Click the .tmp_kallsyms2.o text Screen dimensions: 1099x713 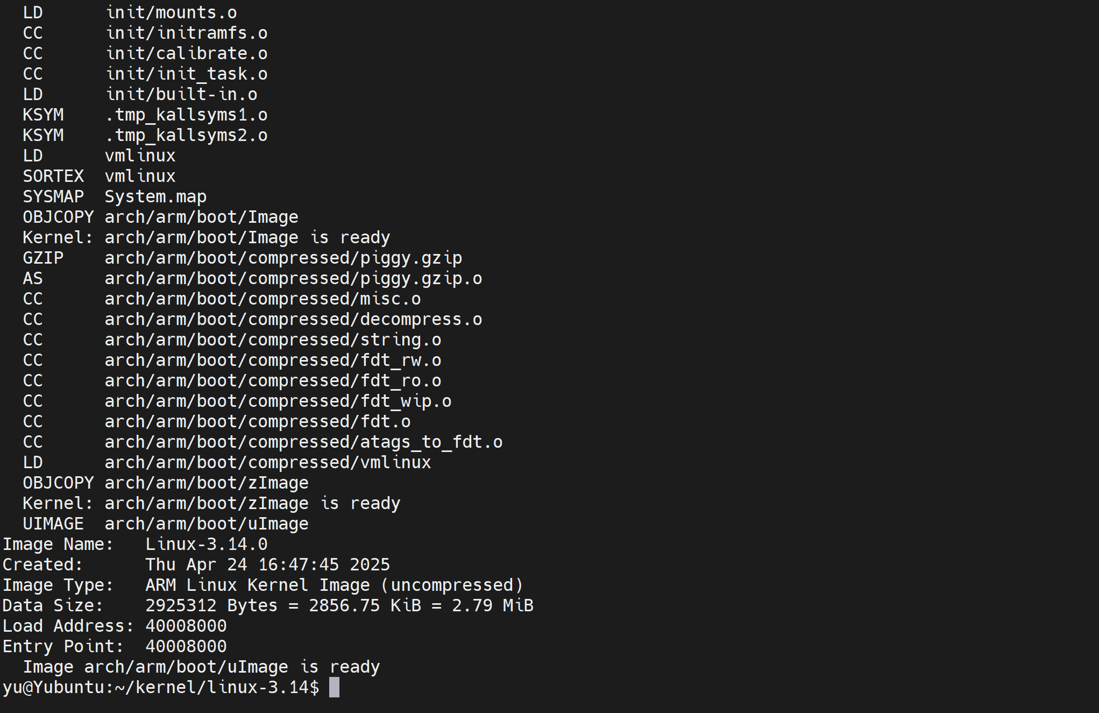pos(186,135)
